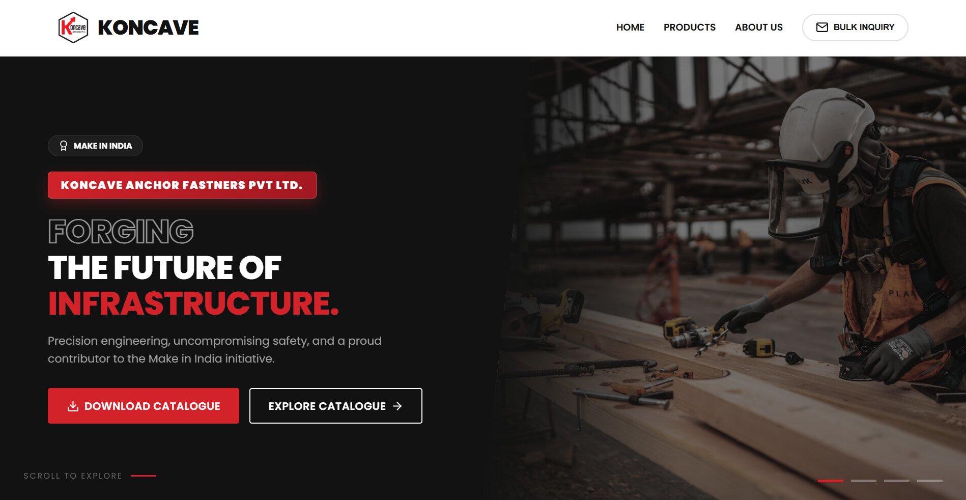Switch to the second slide indicator
The width and height of the screenshot is (966, 500).
(x=864, y=481)
